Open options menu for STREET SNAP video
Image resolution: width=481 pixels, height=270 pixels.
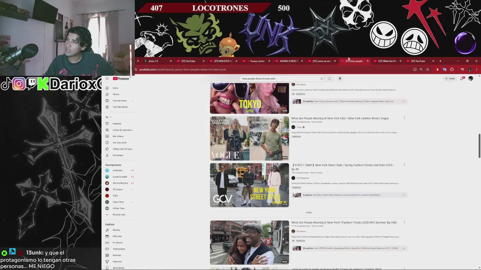click(404, 165)
